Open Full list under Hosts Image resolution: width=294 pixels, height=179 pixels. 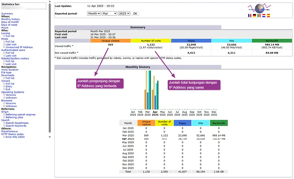coord(10,42)
